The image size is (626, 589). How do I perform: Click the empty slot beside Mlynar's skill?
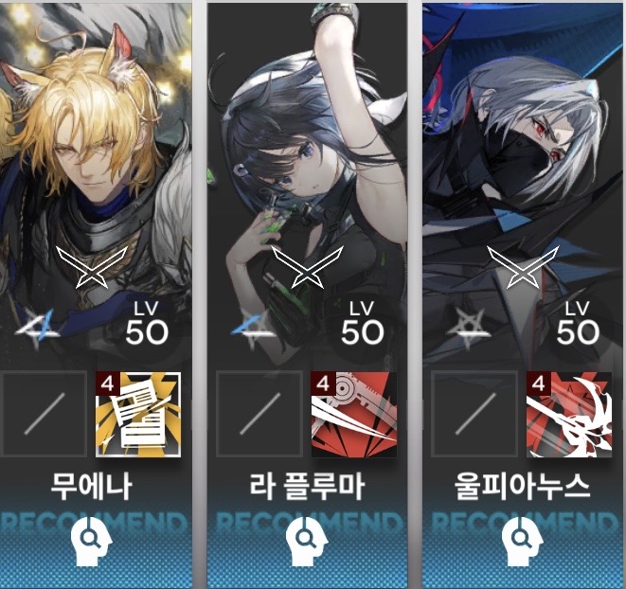click(x=44, y=414)
